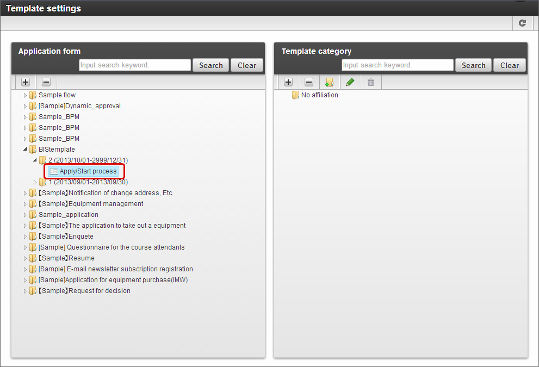The image size is (539, 367).
Task: Click folder icon of 【Sample】Resume
Action: point(33,258)
